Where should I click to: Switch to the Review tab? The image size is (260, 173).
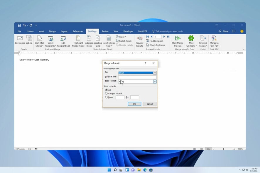tap(105, 31)
